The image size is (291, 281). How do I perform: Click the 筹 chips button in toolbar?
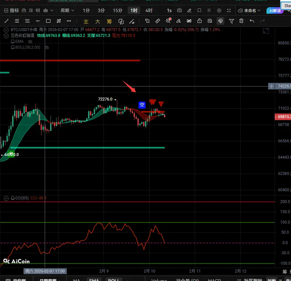(109, 22)
